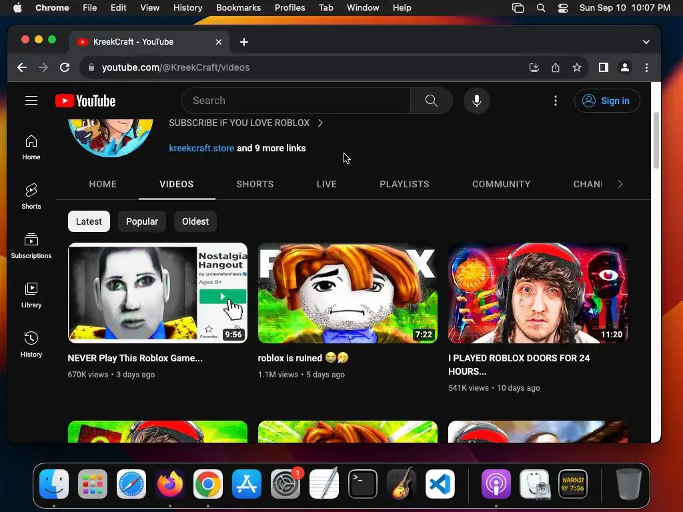Open YouTube settings three-dot menu

pyautogui.click(x=556, y=101)
